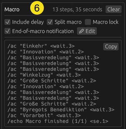Select the echo Macro finished line
Viewport: 126px width, 129px height.
point(58,121)
